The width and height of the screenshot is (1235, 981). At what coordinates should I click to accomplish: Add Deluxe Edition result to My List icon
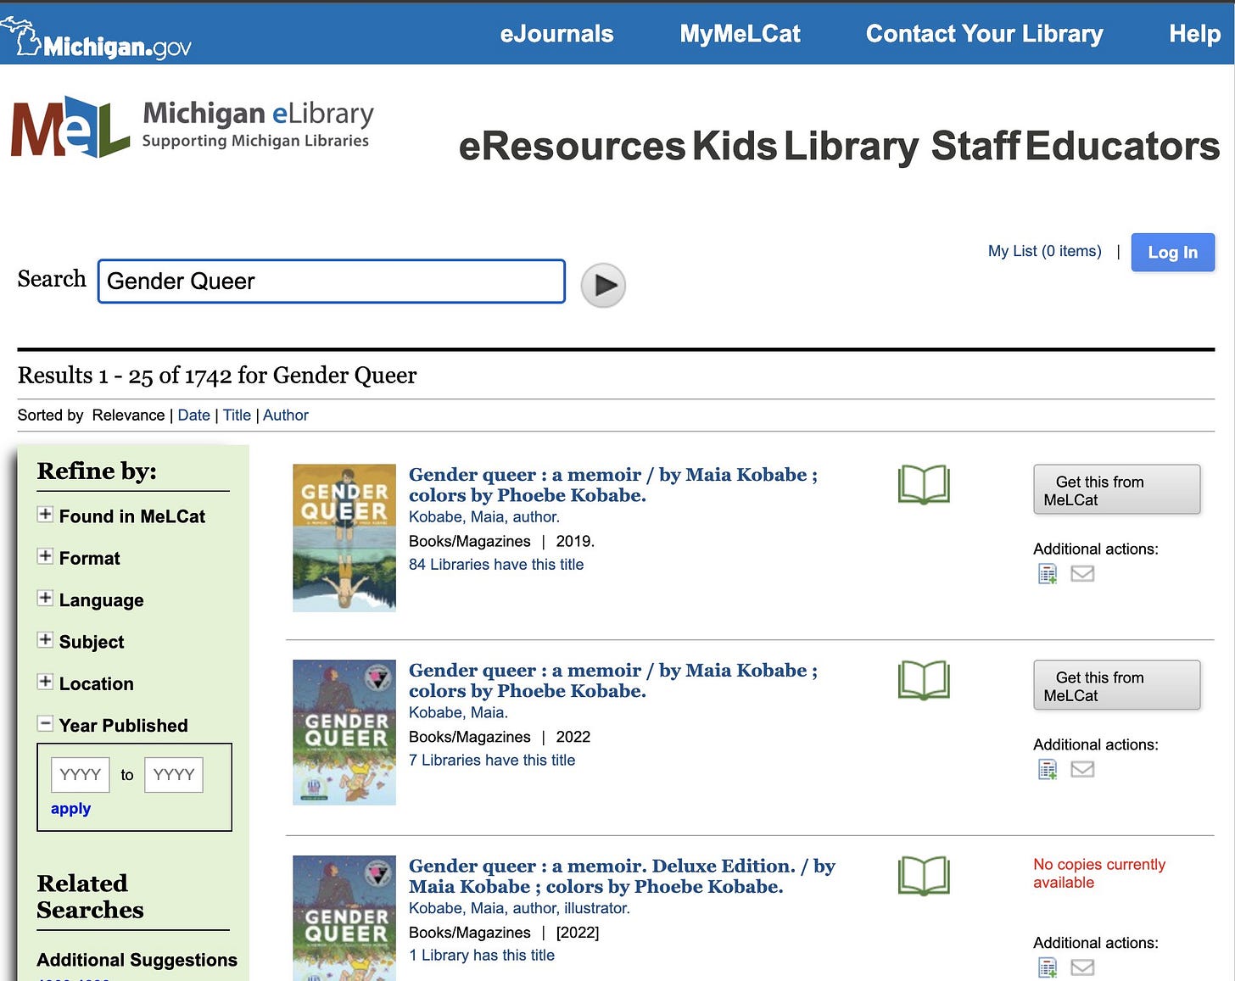[x=1048, y=967]
